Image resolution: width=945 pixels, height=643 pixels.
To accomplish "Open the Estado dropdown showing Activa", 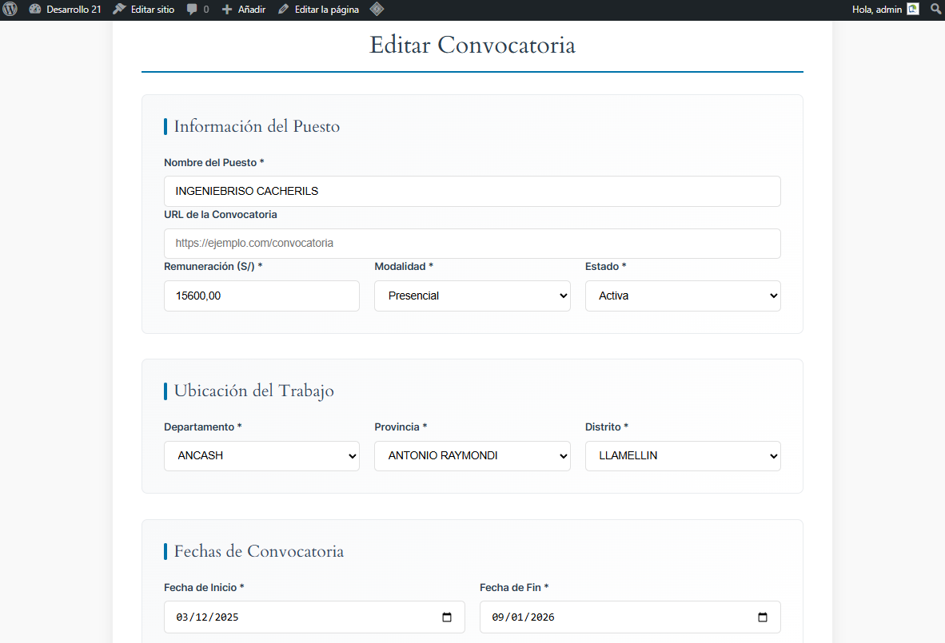I will 683,296.
